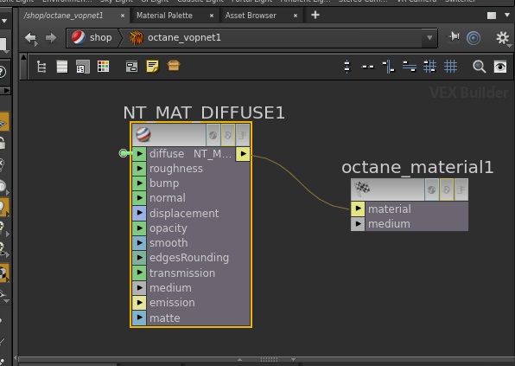515x366 pixels.
Task: Click the smooth input connector
Action: [x=139, y=242]
